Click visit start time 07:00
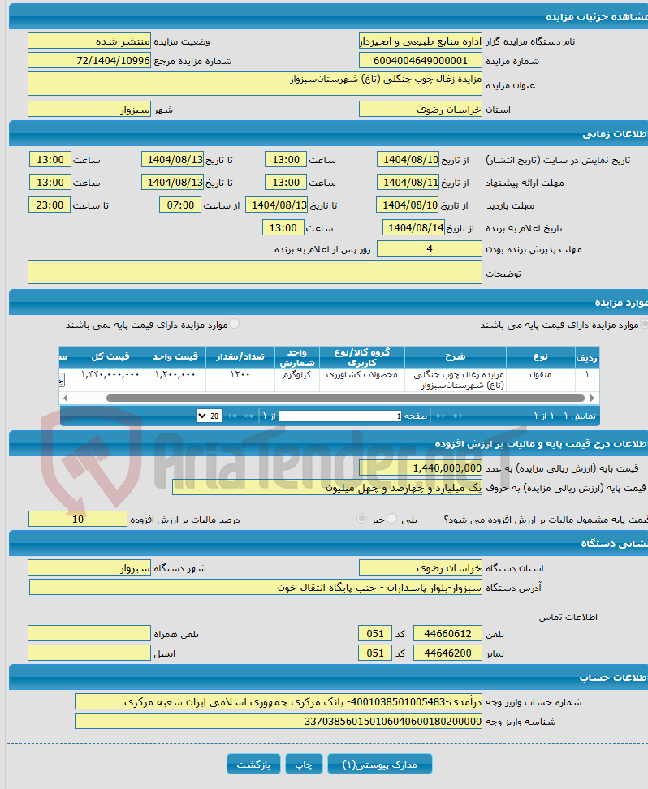The height and width of the screenshot is (789, 648). [x=180, y=205]
